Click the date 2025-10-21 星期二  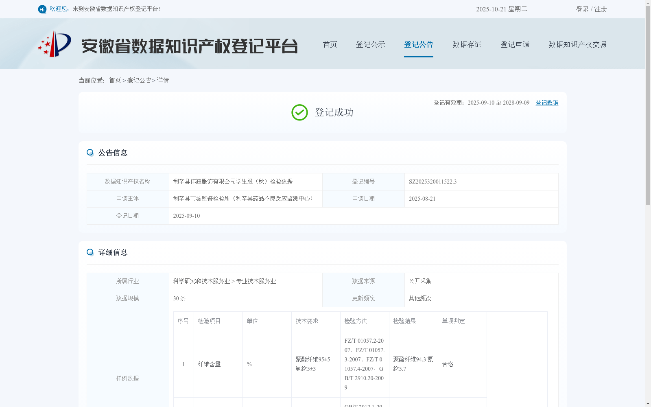coord(502,9)
